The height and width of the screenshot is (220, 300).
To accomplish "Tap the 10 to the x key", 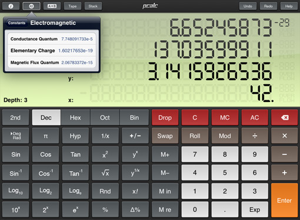I will click(x=16, y=209).
